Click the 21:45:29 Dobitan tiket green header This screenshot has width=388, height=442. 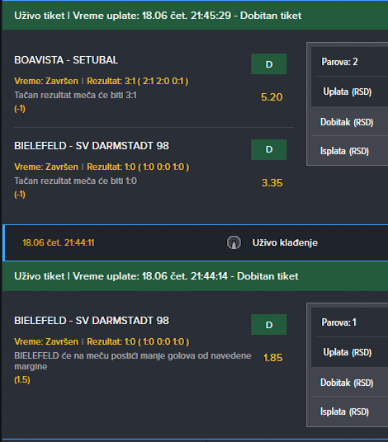pyautogui.click(x=196, y=15)
